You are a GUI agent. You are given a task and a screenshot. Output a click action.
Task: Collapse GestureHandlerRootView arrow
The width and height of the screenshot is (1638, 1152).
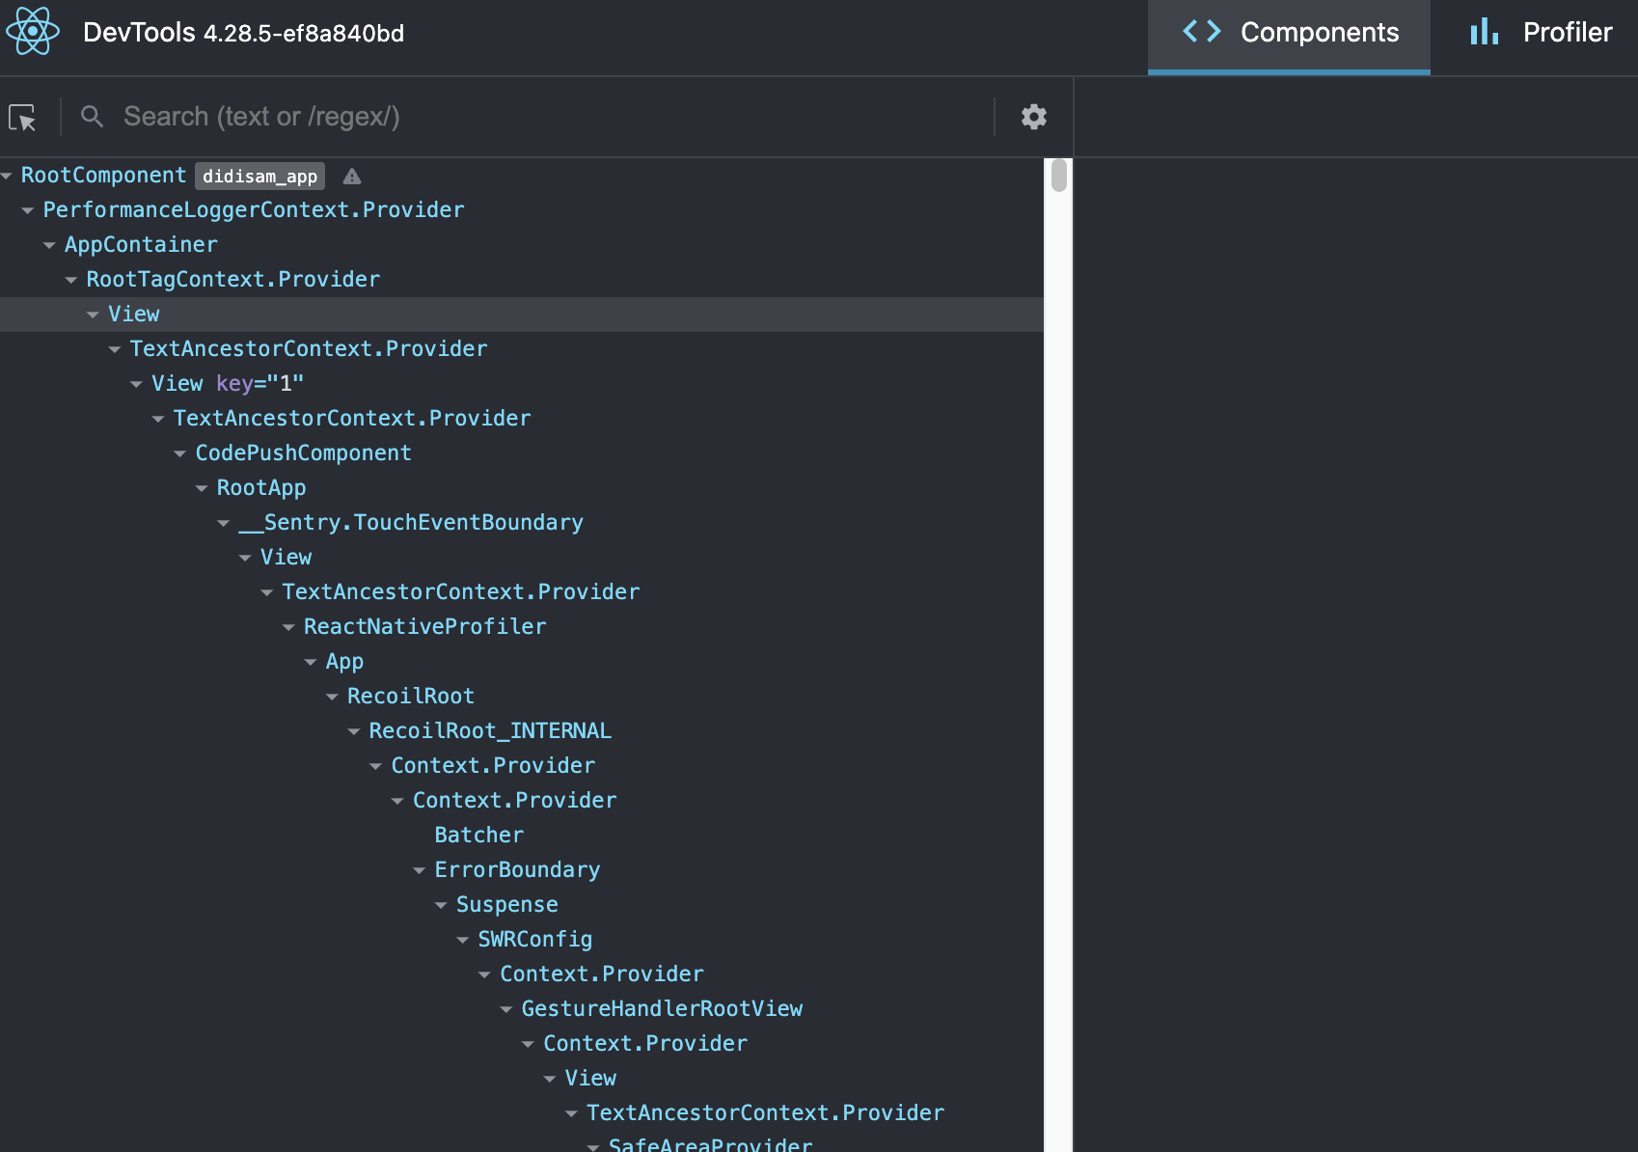pyautogui.click(x=506, y=1009)
